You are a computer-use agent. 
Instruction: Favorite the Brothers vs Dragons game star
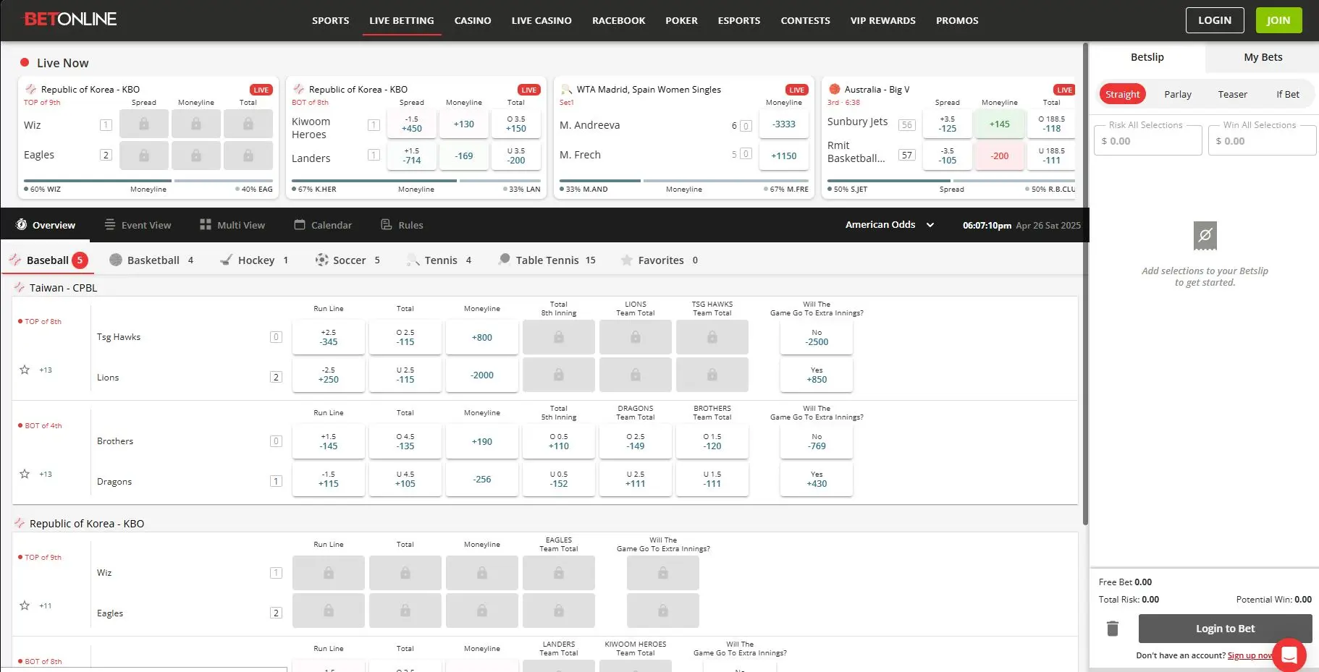click(25, 474)
